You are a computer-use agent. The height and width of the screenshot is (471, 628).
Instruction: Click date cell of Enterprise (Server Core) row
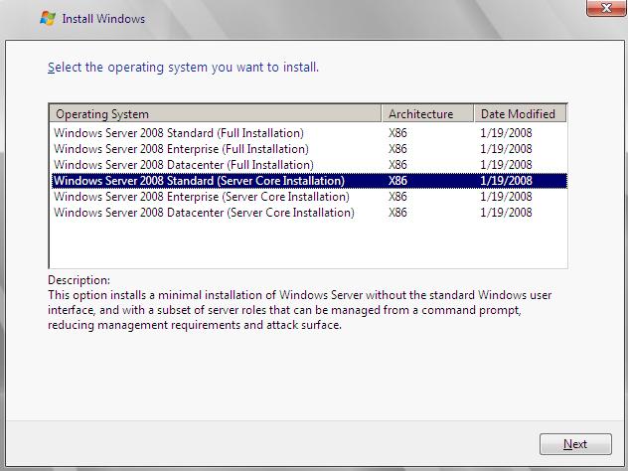point(505,197)
